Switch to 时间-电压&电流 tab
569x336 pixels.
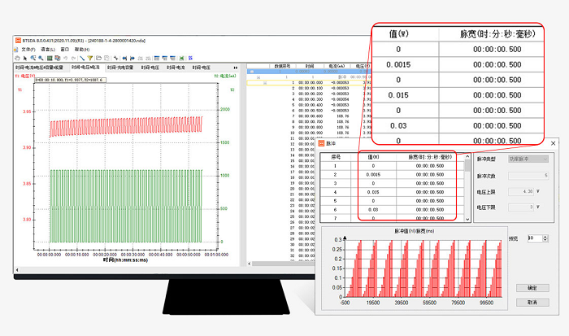(x=85, y=68)
